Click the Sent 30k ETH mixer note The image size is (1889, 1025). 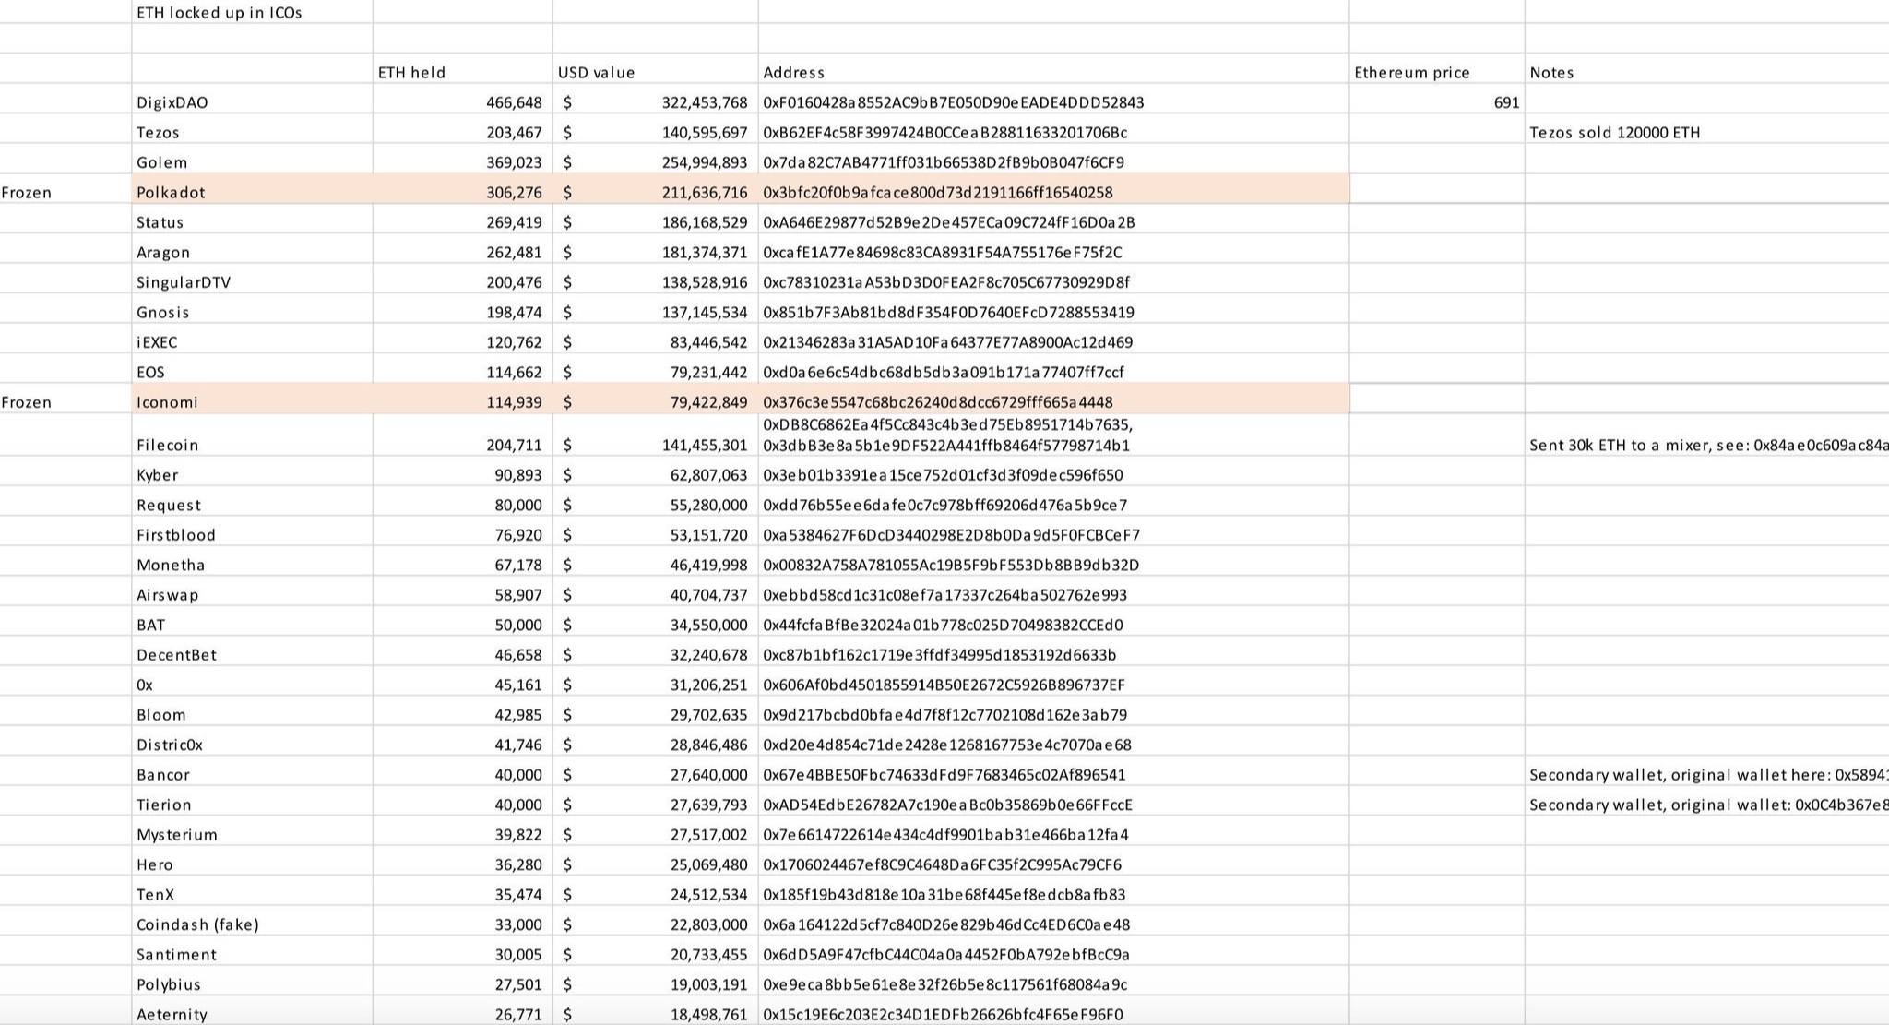click(1706, 445)
